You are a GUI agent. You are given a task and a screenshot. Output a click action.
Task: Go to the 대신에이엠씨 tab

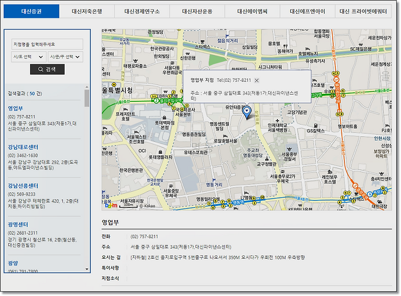point(252,12)
